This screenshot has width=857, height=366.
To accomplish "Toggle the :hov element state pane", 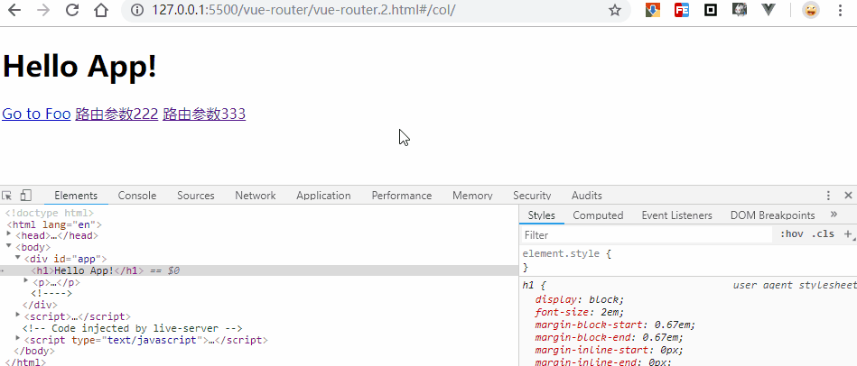I will click(791, 234).
